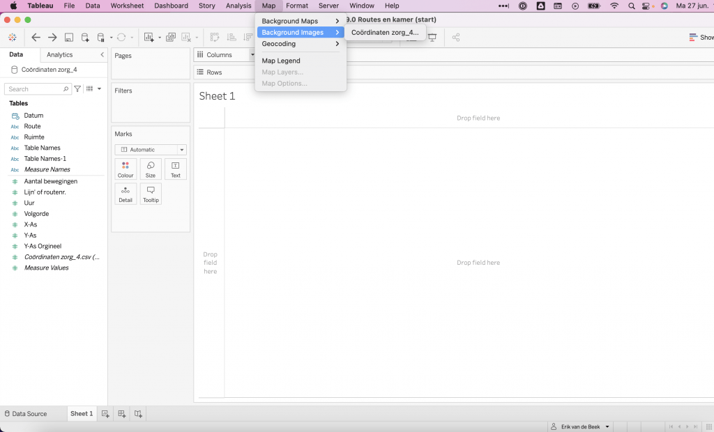The image size is (714, 432).
Task: Open the Data Source tab
Action: coord(26,414)
